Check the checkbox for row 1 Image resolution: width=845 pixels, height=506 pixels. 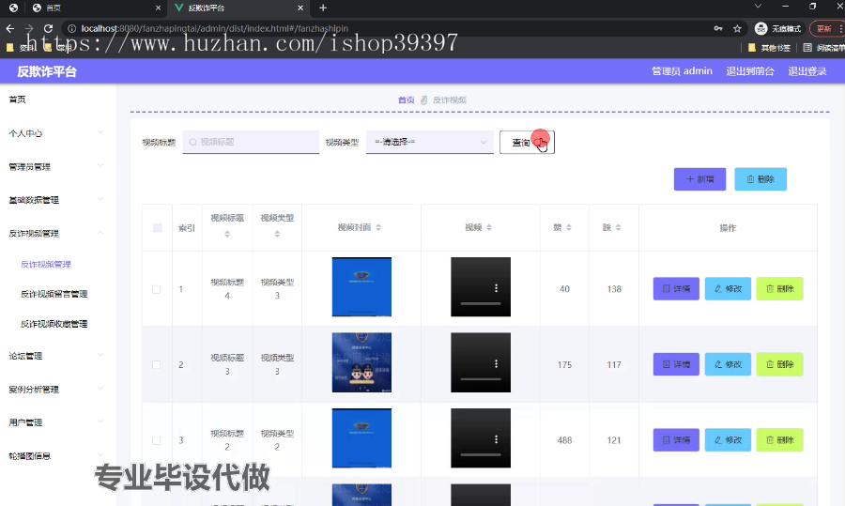pos(156,289)
